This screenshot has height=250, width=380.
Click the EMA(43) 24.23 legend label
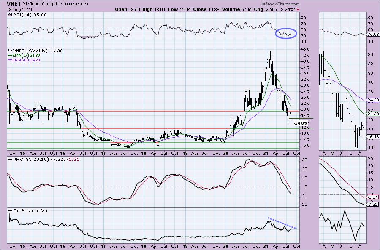tap(26, 60)
